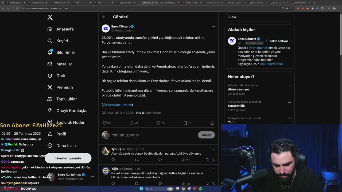Viewport: 342px width, 192px height.
Task: Open more options for Yatın trend
Action: (289, 119)
